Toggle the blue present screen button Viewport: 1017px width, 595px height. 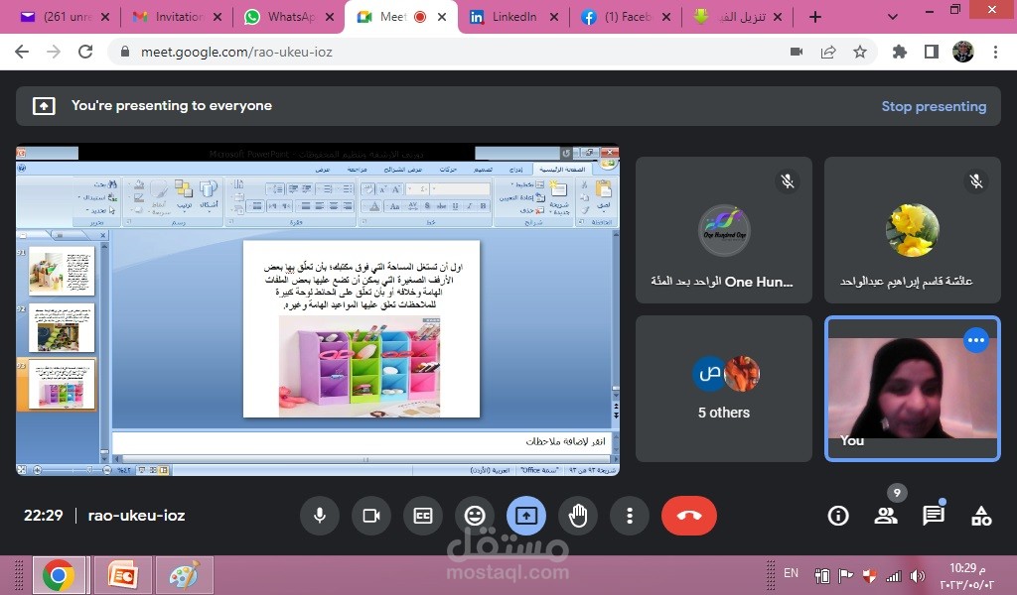tap(526, 516)
